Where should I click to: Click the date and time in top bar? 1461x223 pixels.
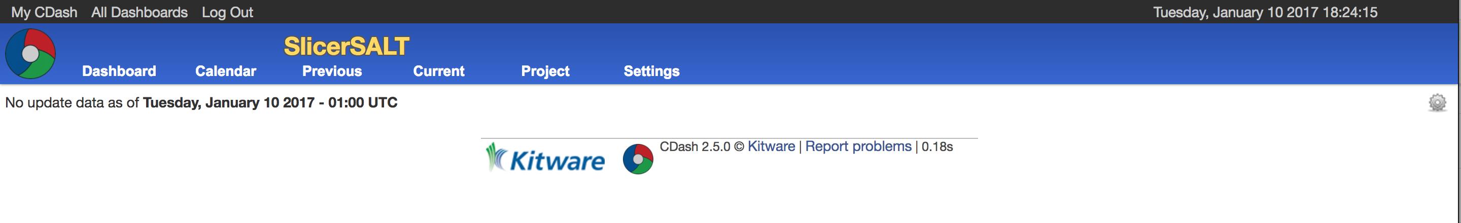point(1265,13)
